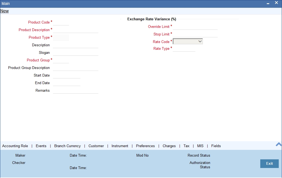Open the Tax tab
The width and height of the screenshot is (282, 178).
tap(186, 146)
